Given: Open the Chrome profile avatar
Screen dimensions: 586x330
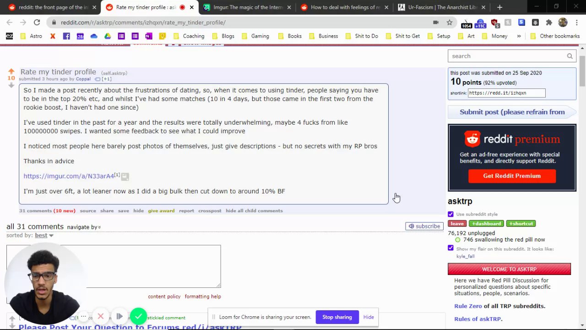Looking at the screenshot, I should (x=563, y=22).
